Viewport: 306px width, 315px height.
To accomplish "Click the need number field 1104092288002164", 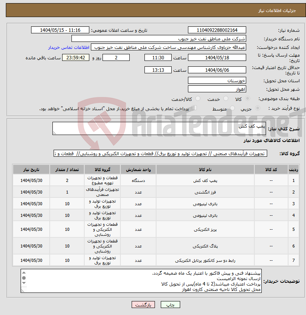I will (x=217, y=30).
